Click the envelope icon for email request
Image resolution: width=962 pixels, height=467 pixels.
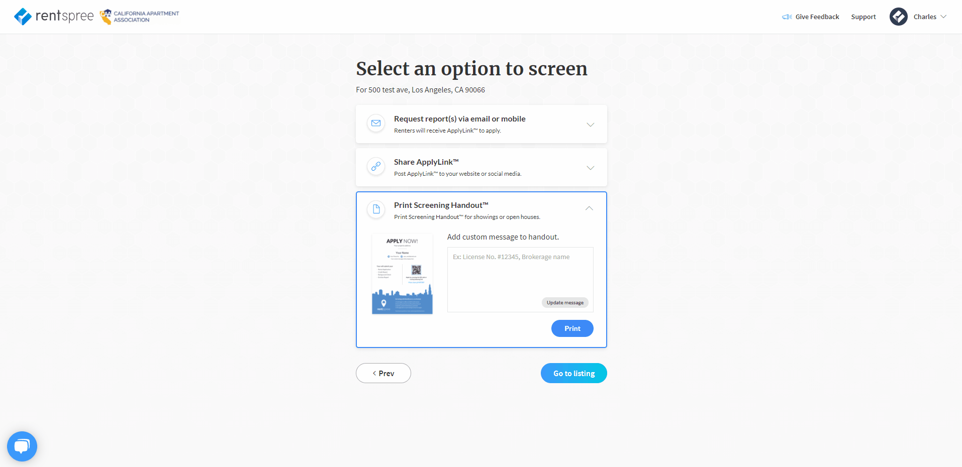pos(376,123)
